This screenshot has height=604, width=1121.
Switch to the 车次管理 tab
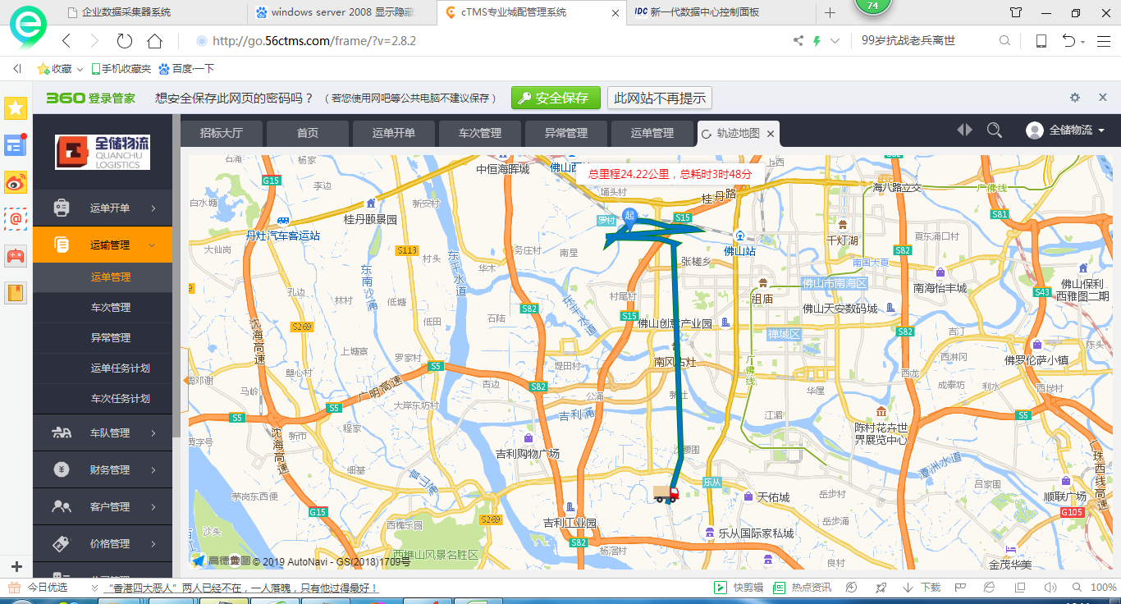pyautogui.click(x=479, y=133)
